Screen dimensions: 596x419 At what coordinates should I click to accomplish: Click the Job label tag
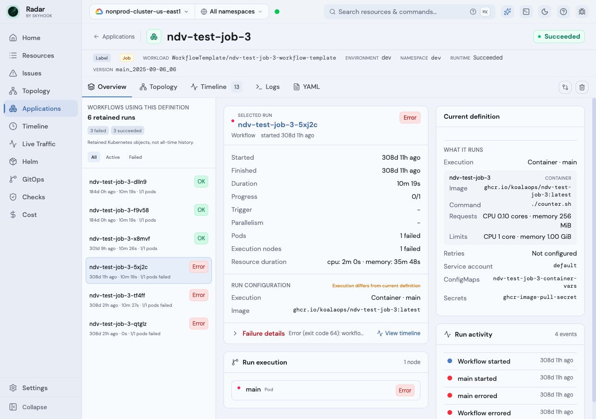click(x=126, y=58)
